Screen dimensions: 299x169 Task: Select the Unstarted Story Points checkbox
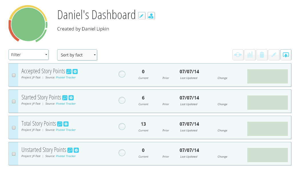coord(14,154)
